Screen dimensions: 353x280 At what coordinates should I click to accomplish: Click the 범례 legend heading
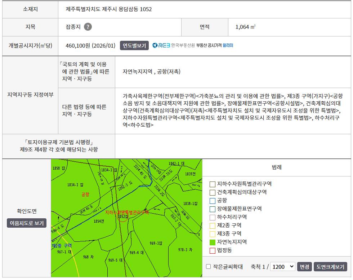pyautogui.click(x=277, y=167)
